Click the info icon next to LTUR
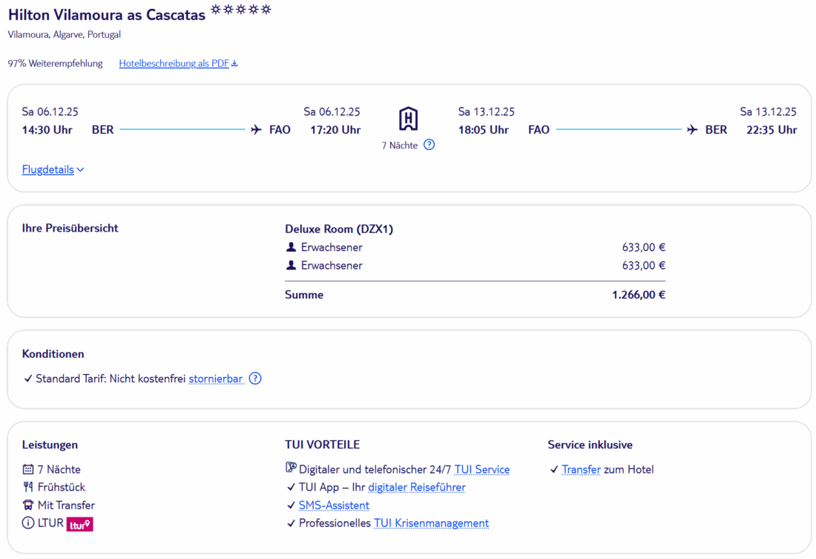Viewport: 816px width, 559px height. [x=28, y=523]
